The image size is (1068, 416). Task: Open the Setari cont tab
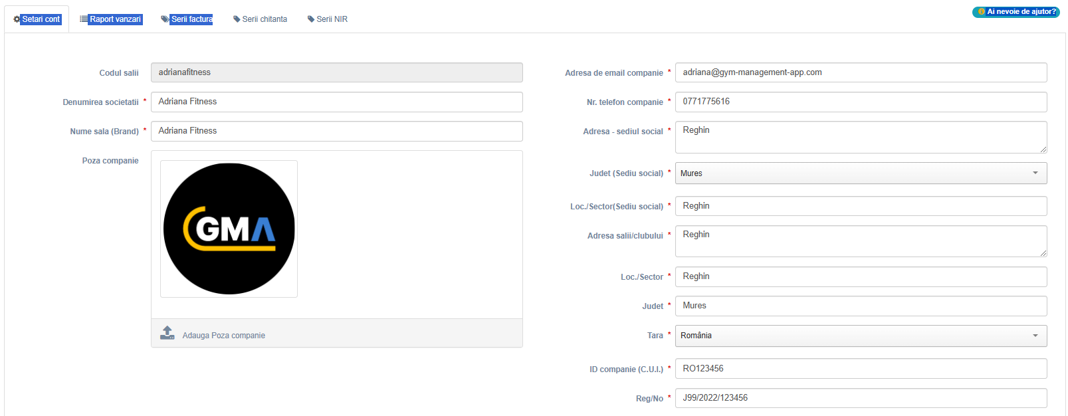click(x=37, y=19)
